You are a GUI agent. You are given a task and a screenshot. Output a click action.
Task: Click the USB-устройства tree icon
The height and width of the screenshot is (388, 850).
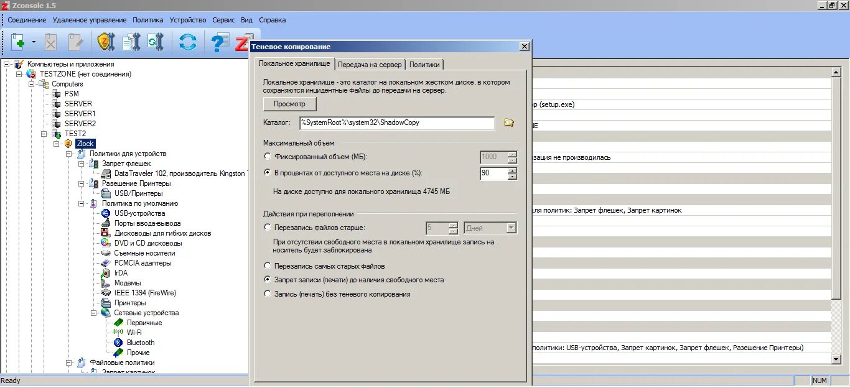106,213
